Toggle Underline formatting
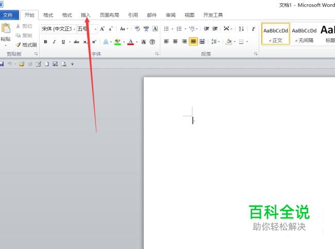 (x=63, y=42)
